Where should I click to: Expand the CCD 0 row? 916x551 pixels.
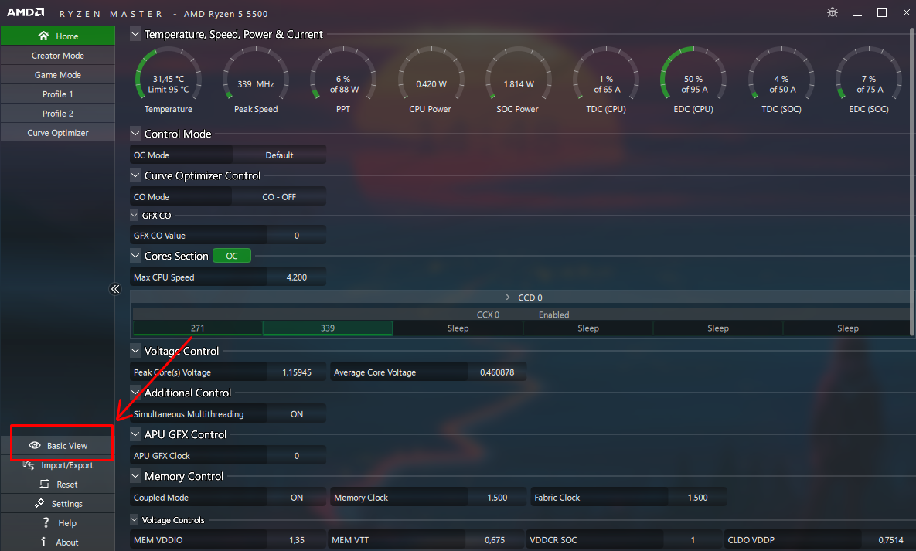508,298
